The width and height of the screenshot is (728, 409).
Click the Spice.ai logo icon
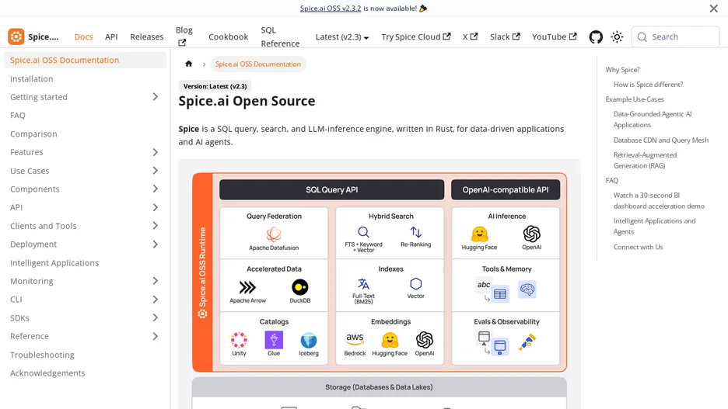(16, 36)
